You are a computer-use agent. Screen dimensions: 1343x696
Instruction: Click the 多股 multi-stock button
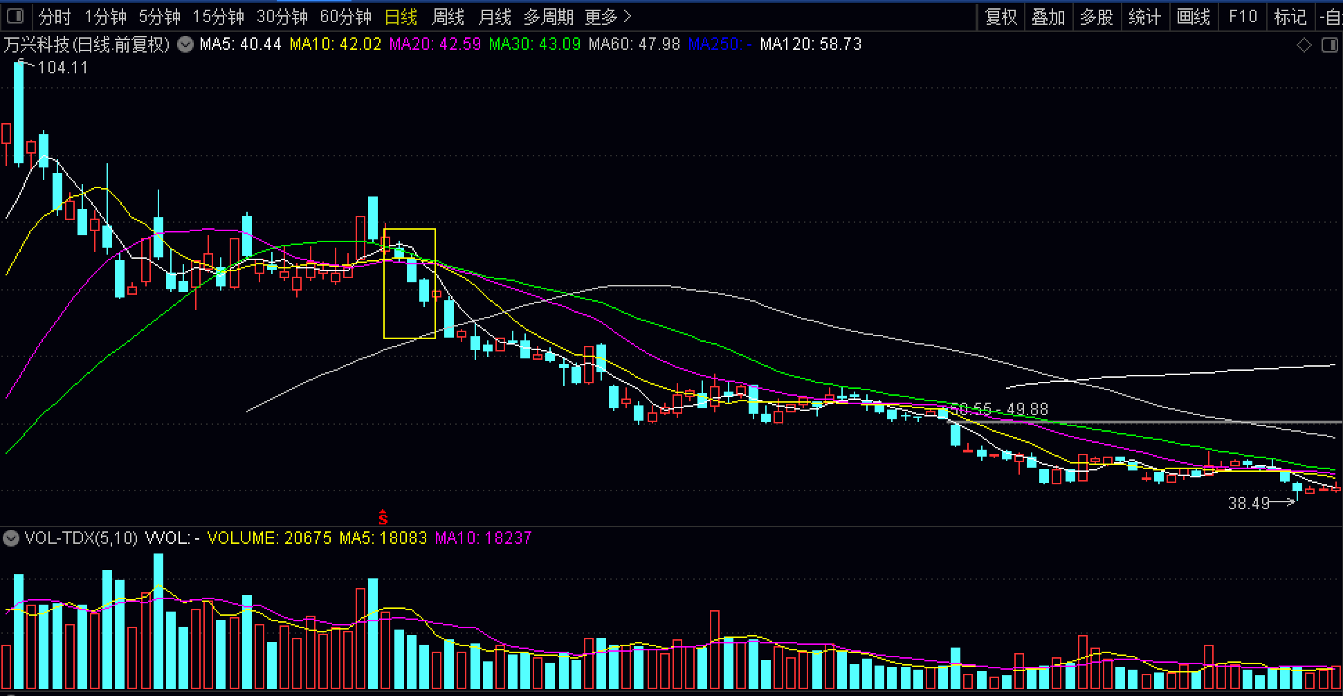pos(1097,17)
